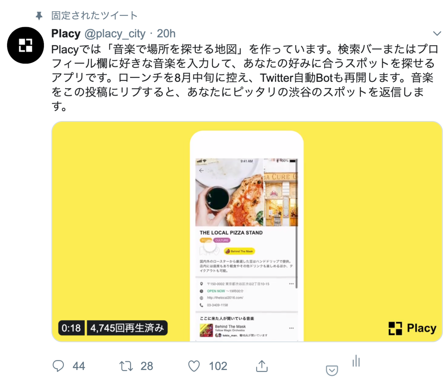Click the Behind The Mask yellow chip
The image size is (448, 386).
pos(239,251)
